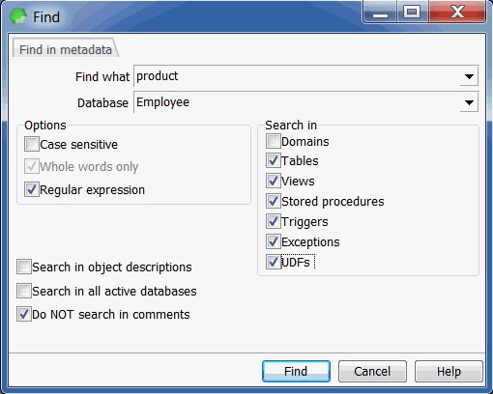Click the Find button
Screen dimensions: 493x394
tap(296, 372)
